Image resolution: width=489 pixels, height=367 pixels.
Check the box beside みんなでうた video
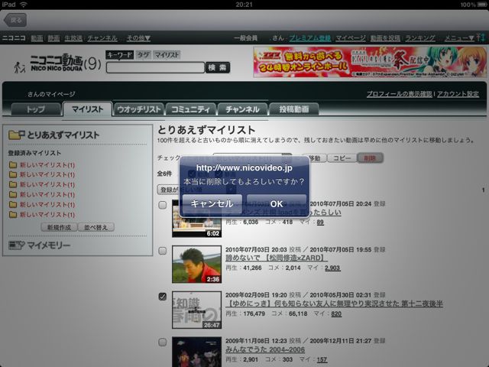click(x=163, y=342)
